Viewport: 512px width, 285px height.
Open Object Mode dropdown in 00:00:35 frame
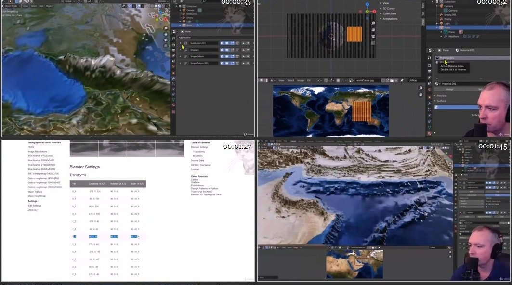[x=11, y=6]
